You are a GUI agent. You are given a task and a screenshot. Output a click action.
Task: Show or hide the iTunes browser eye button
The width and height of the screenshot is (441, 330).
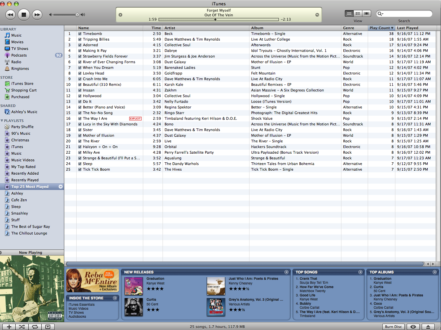pos(413,327)
